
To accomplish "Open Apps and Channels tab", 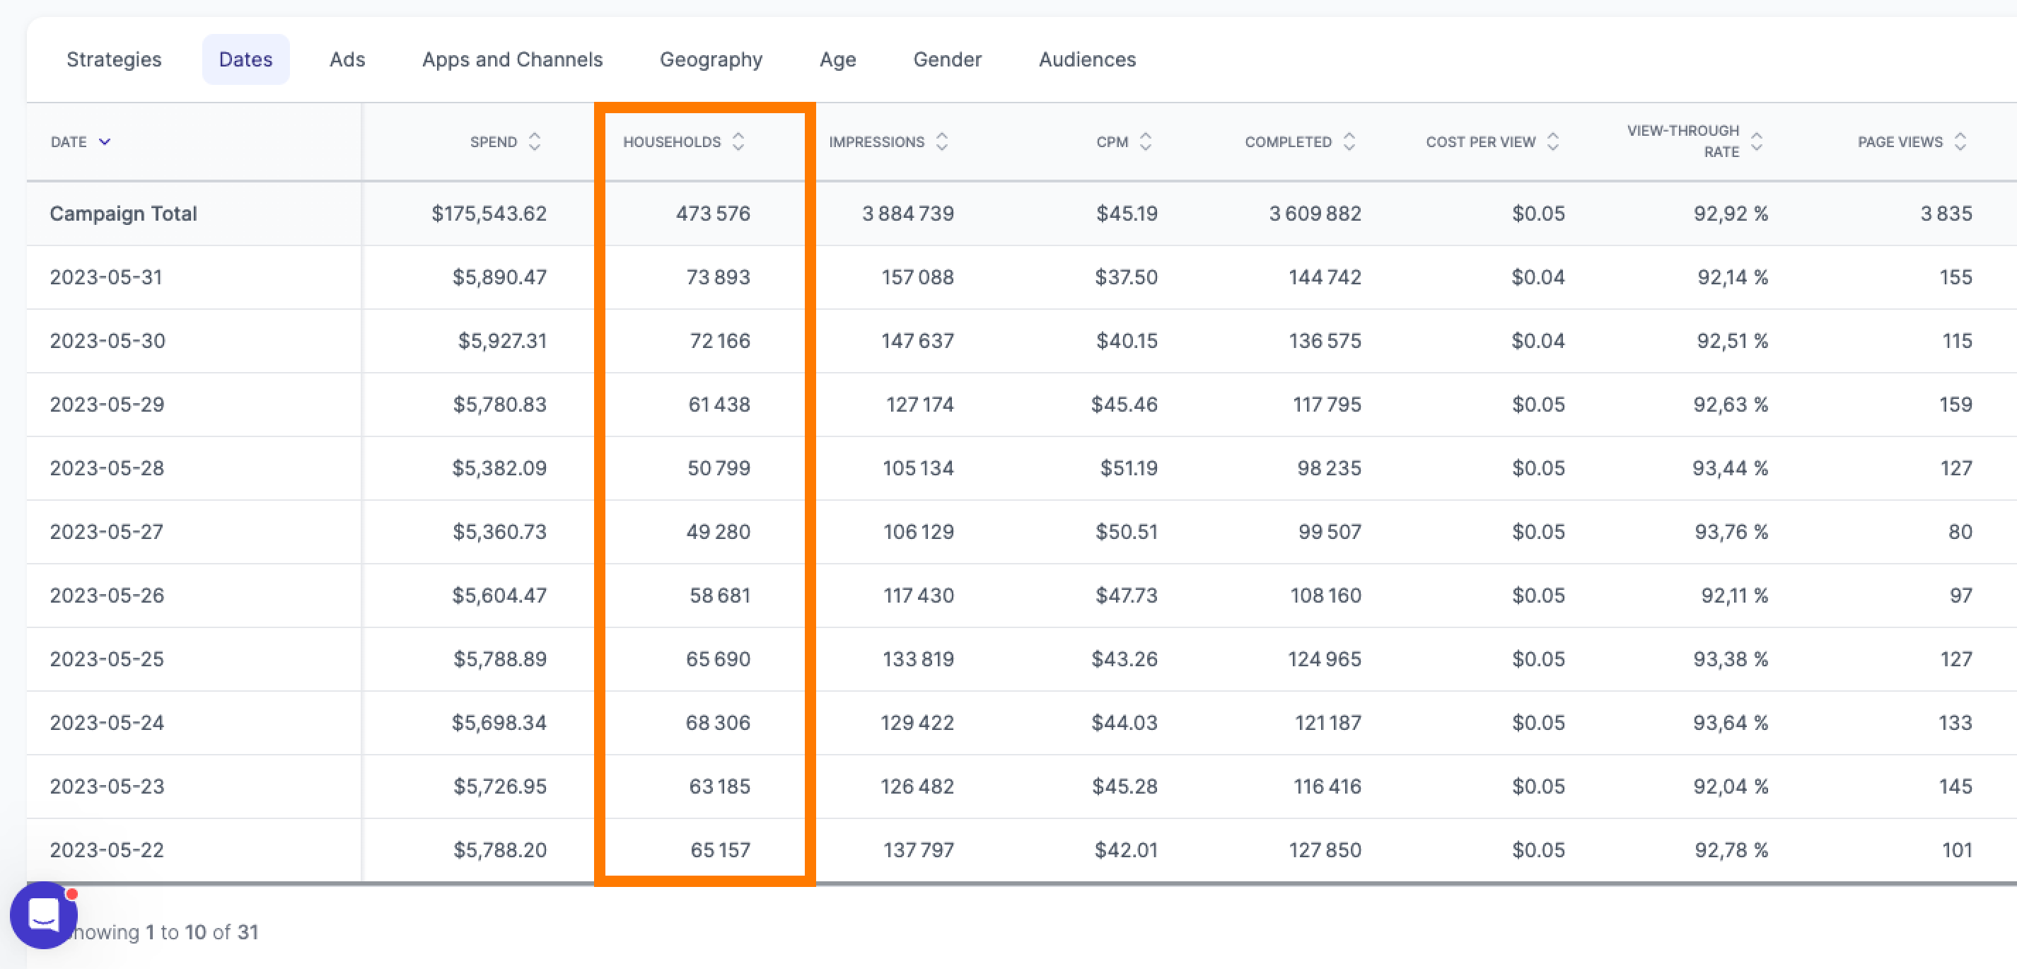I will [x=512, y=59].
